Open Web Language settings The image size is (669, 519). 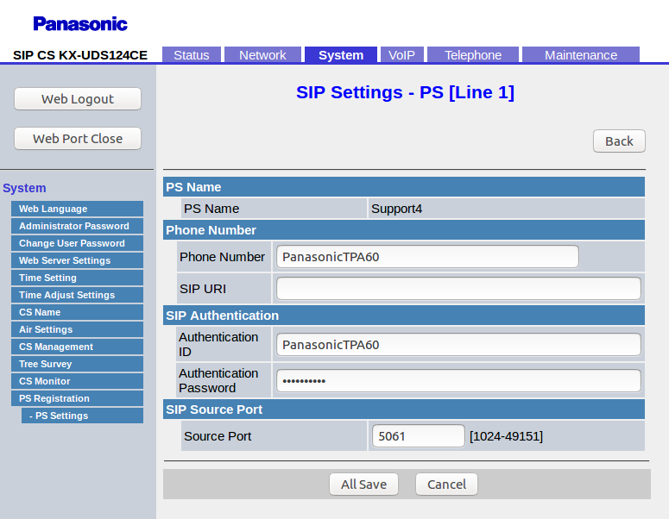77,209
